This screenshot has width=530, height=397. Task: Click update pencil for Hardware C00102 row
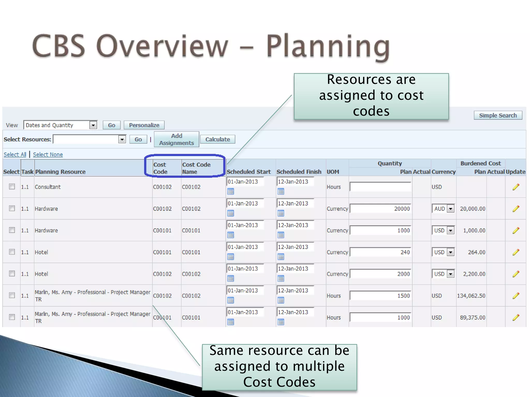(x=516, y=209)
